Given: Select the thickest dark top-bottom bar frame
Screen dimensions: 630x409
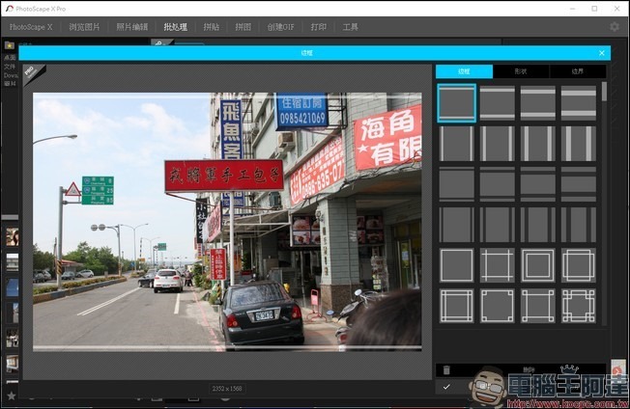Looking at the screenshot, I should tap(578, 184).
